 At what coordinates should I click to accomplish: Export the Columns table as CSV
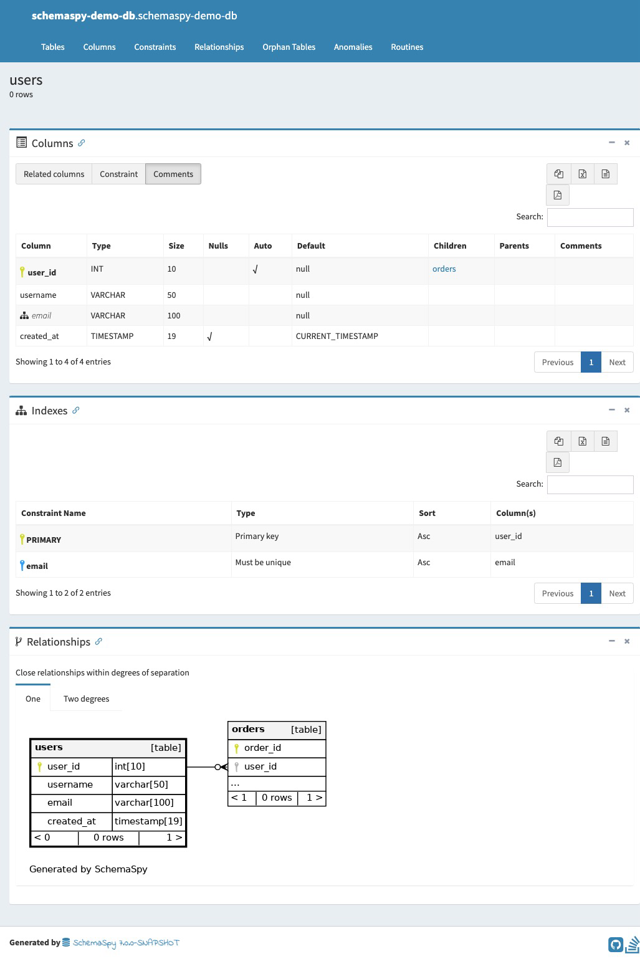[x=605, y=174]
